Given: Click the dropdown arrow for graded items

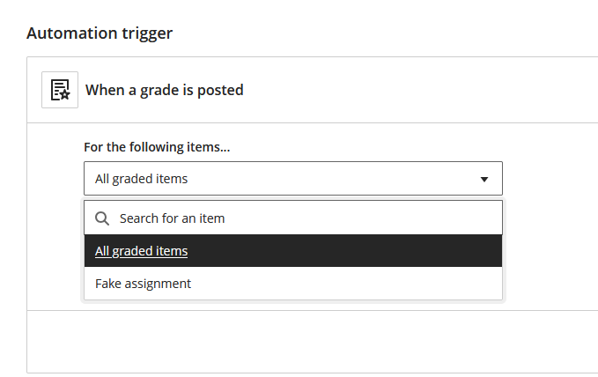Looking at the screenshot, I should coord(484,179).
